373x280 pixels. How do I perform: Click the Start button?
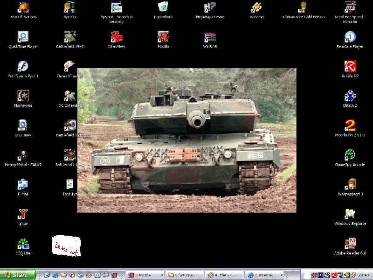(x=18, y=275)
